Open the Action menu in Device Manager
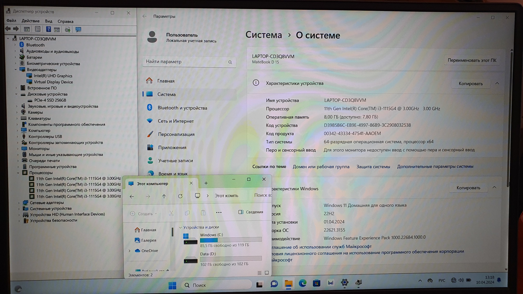Image resolution: width=523 pixels, height=294 pixels. 30,21
